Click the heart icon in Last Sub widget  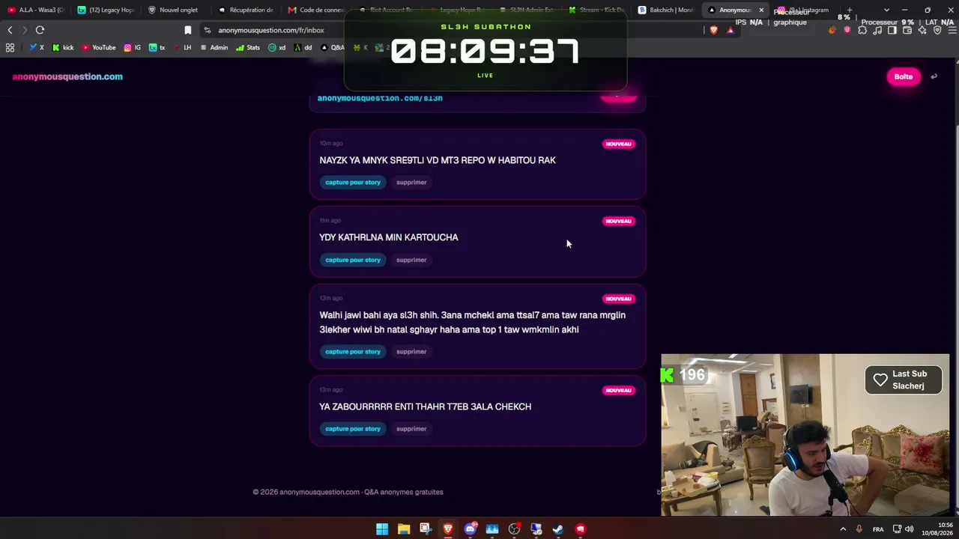(x=880, y=380)
